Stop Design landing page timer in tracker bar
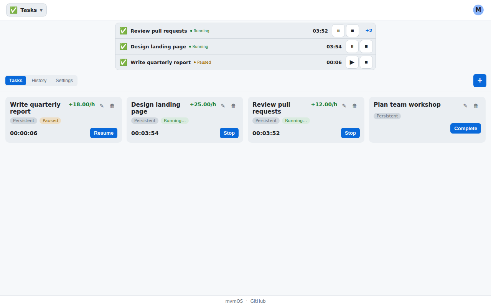The width and height of the screenshot is (491, 307). pyautogui.click(x=366, y=46)
